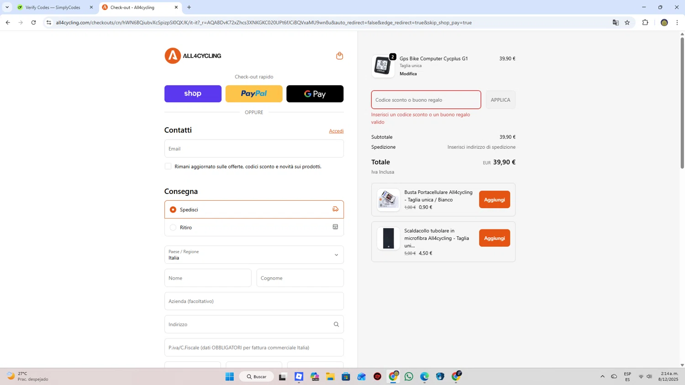
Task: Click the Scaldacollo tubolare product thumbnail
Action: [x=388, y=238]
